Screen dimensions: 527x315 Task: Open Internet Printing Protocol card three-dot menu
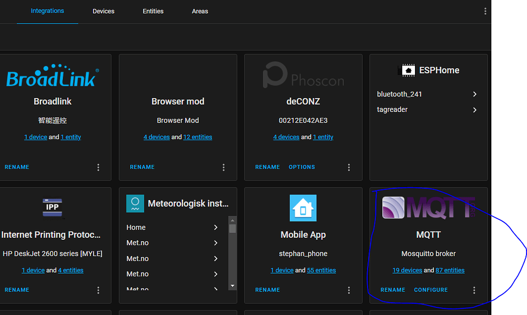click(98, 290)
